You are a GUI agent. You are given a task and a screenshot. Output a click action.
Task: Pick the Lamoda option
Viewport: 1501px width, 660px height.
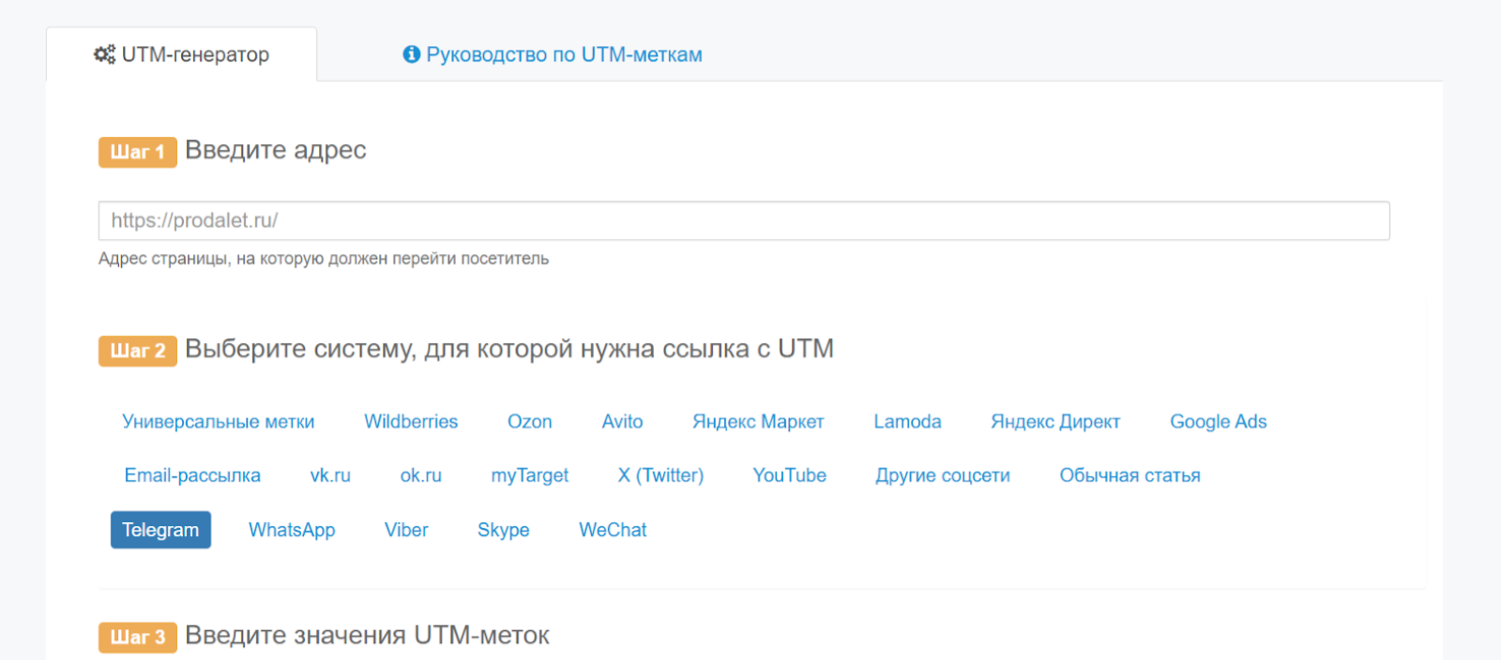[907, 422]
